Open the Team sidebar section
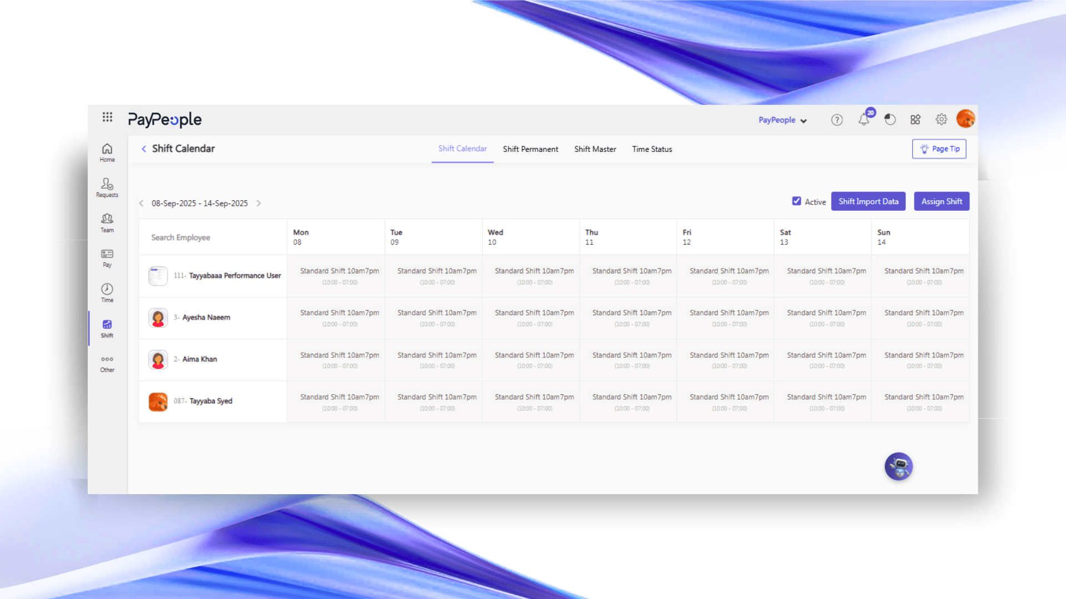 coord(107,222)
